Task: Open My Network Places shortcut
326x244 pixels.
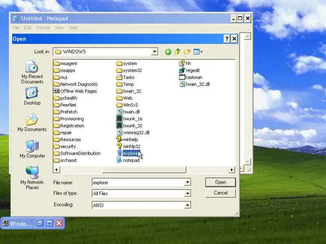Action: [x=32, y=178]
